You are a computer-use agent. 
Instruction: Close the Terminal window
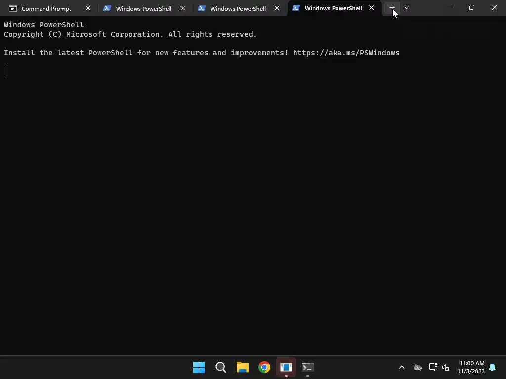(x=494, y=7)
